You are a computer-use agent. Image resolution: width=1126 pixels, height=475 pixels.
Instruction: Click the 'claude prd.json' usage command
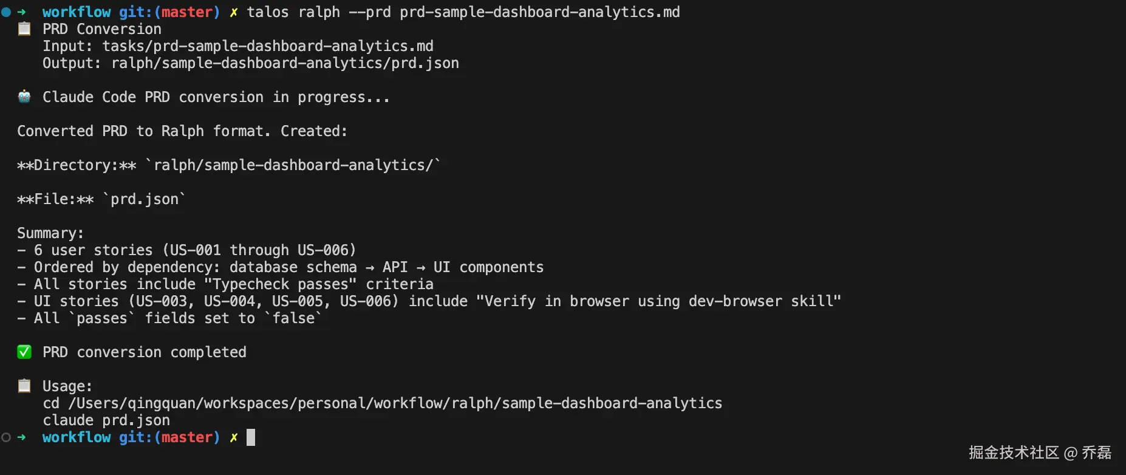click(x=106, y=420)
